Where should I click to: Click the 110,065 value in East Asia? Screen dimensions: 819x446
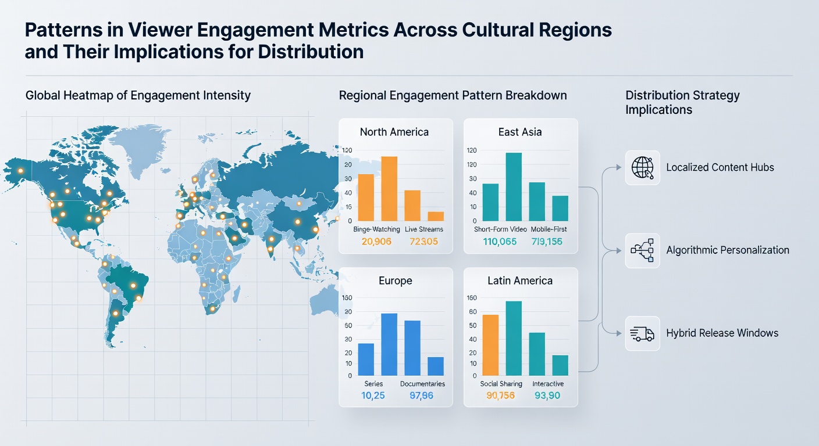coord(500,242)
